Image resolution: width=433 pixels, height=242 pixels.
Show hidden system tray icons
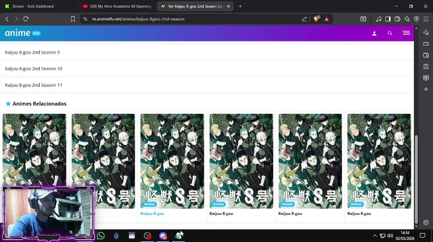pyautogui.click(x=375, y=236)
